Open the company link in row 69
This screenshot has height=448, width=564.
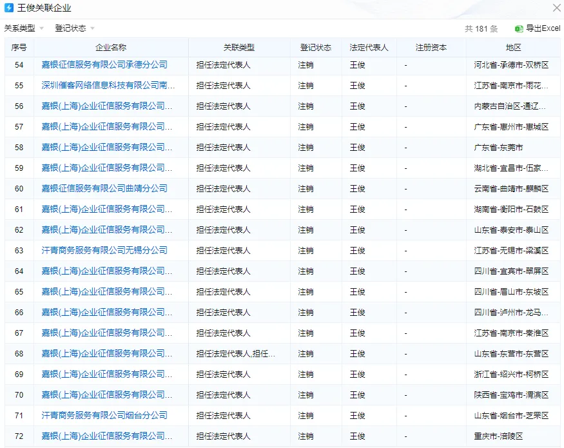(107, 375)
